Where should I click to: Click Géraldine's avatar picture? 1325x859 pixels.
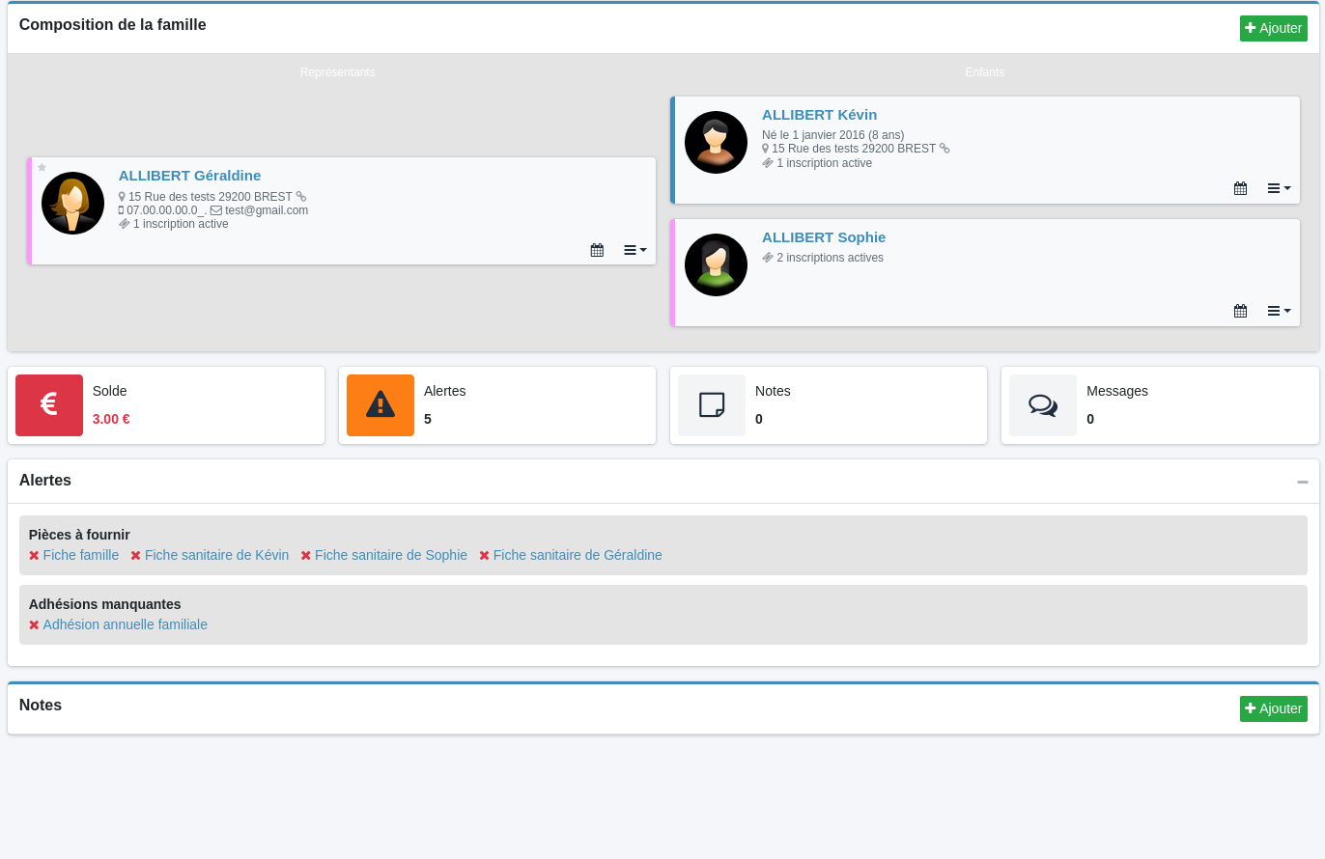pyautogui.click(x=72, y=203)
